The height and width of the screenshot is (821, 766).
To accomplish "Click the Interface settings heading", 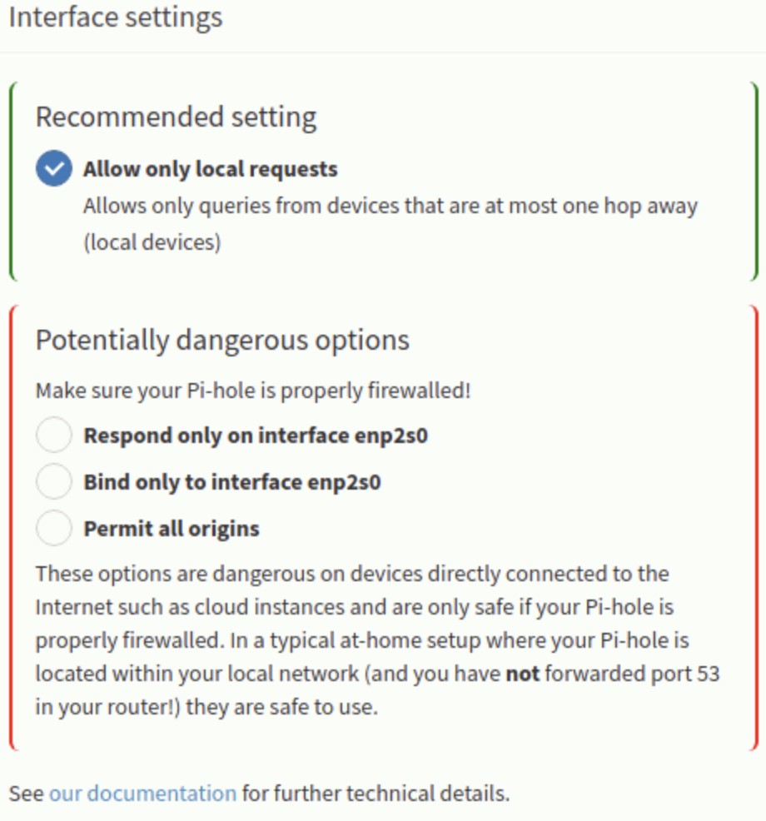I will [117, 17].
